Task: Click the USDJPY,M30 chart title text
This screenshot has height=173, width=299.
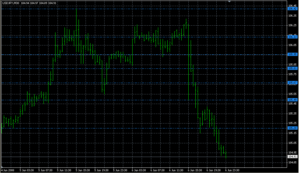Action: (x=11, y=3)
